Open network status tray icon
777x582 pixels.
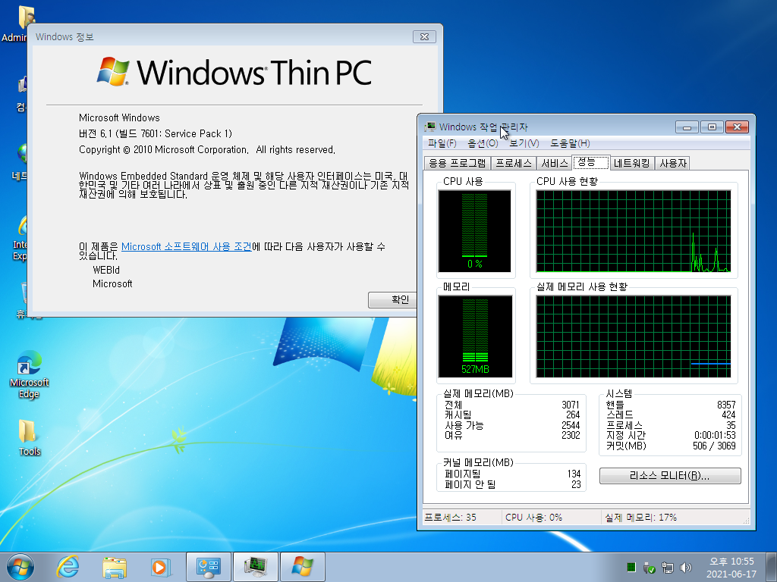coord(668,567)
